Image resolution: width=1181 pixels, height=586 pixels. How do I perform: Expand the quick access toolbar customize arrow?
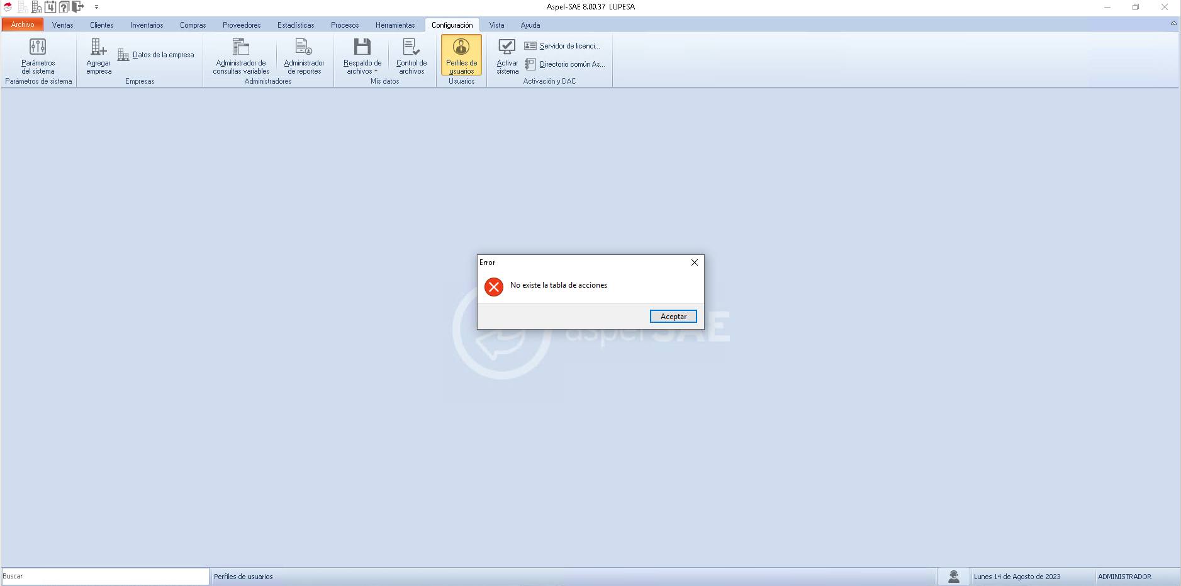pyautogui.click(x=96, y=7)
